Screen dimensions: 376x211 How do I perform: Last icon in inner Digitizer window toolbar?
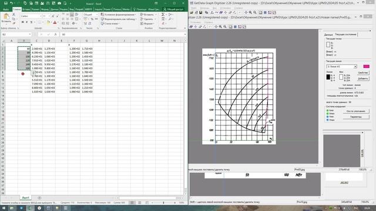(244, 27)
